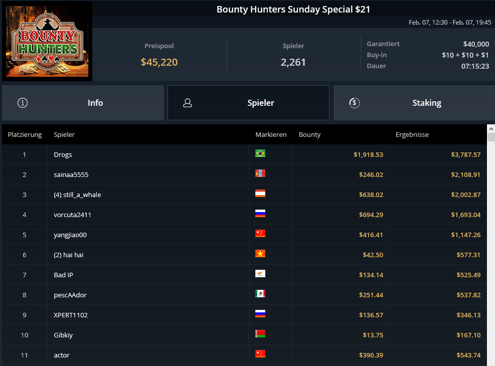Click the Markieren column header
The height and width of the screenshot is (366, 495).
[271, 135]
